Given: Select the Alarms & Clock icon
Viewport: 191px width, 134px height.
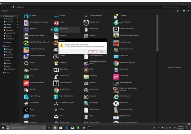Looking at the screenshot, I should [86, 23].
